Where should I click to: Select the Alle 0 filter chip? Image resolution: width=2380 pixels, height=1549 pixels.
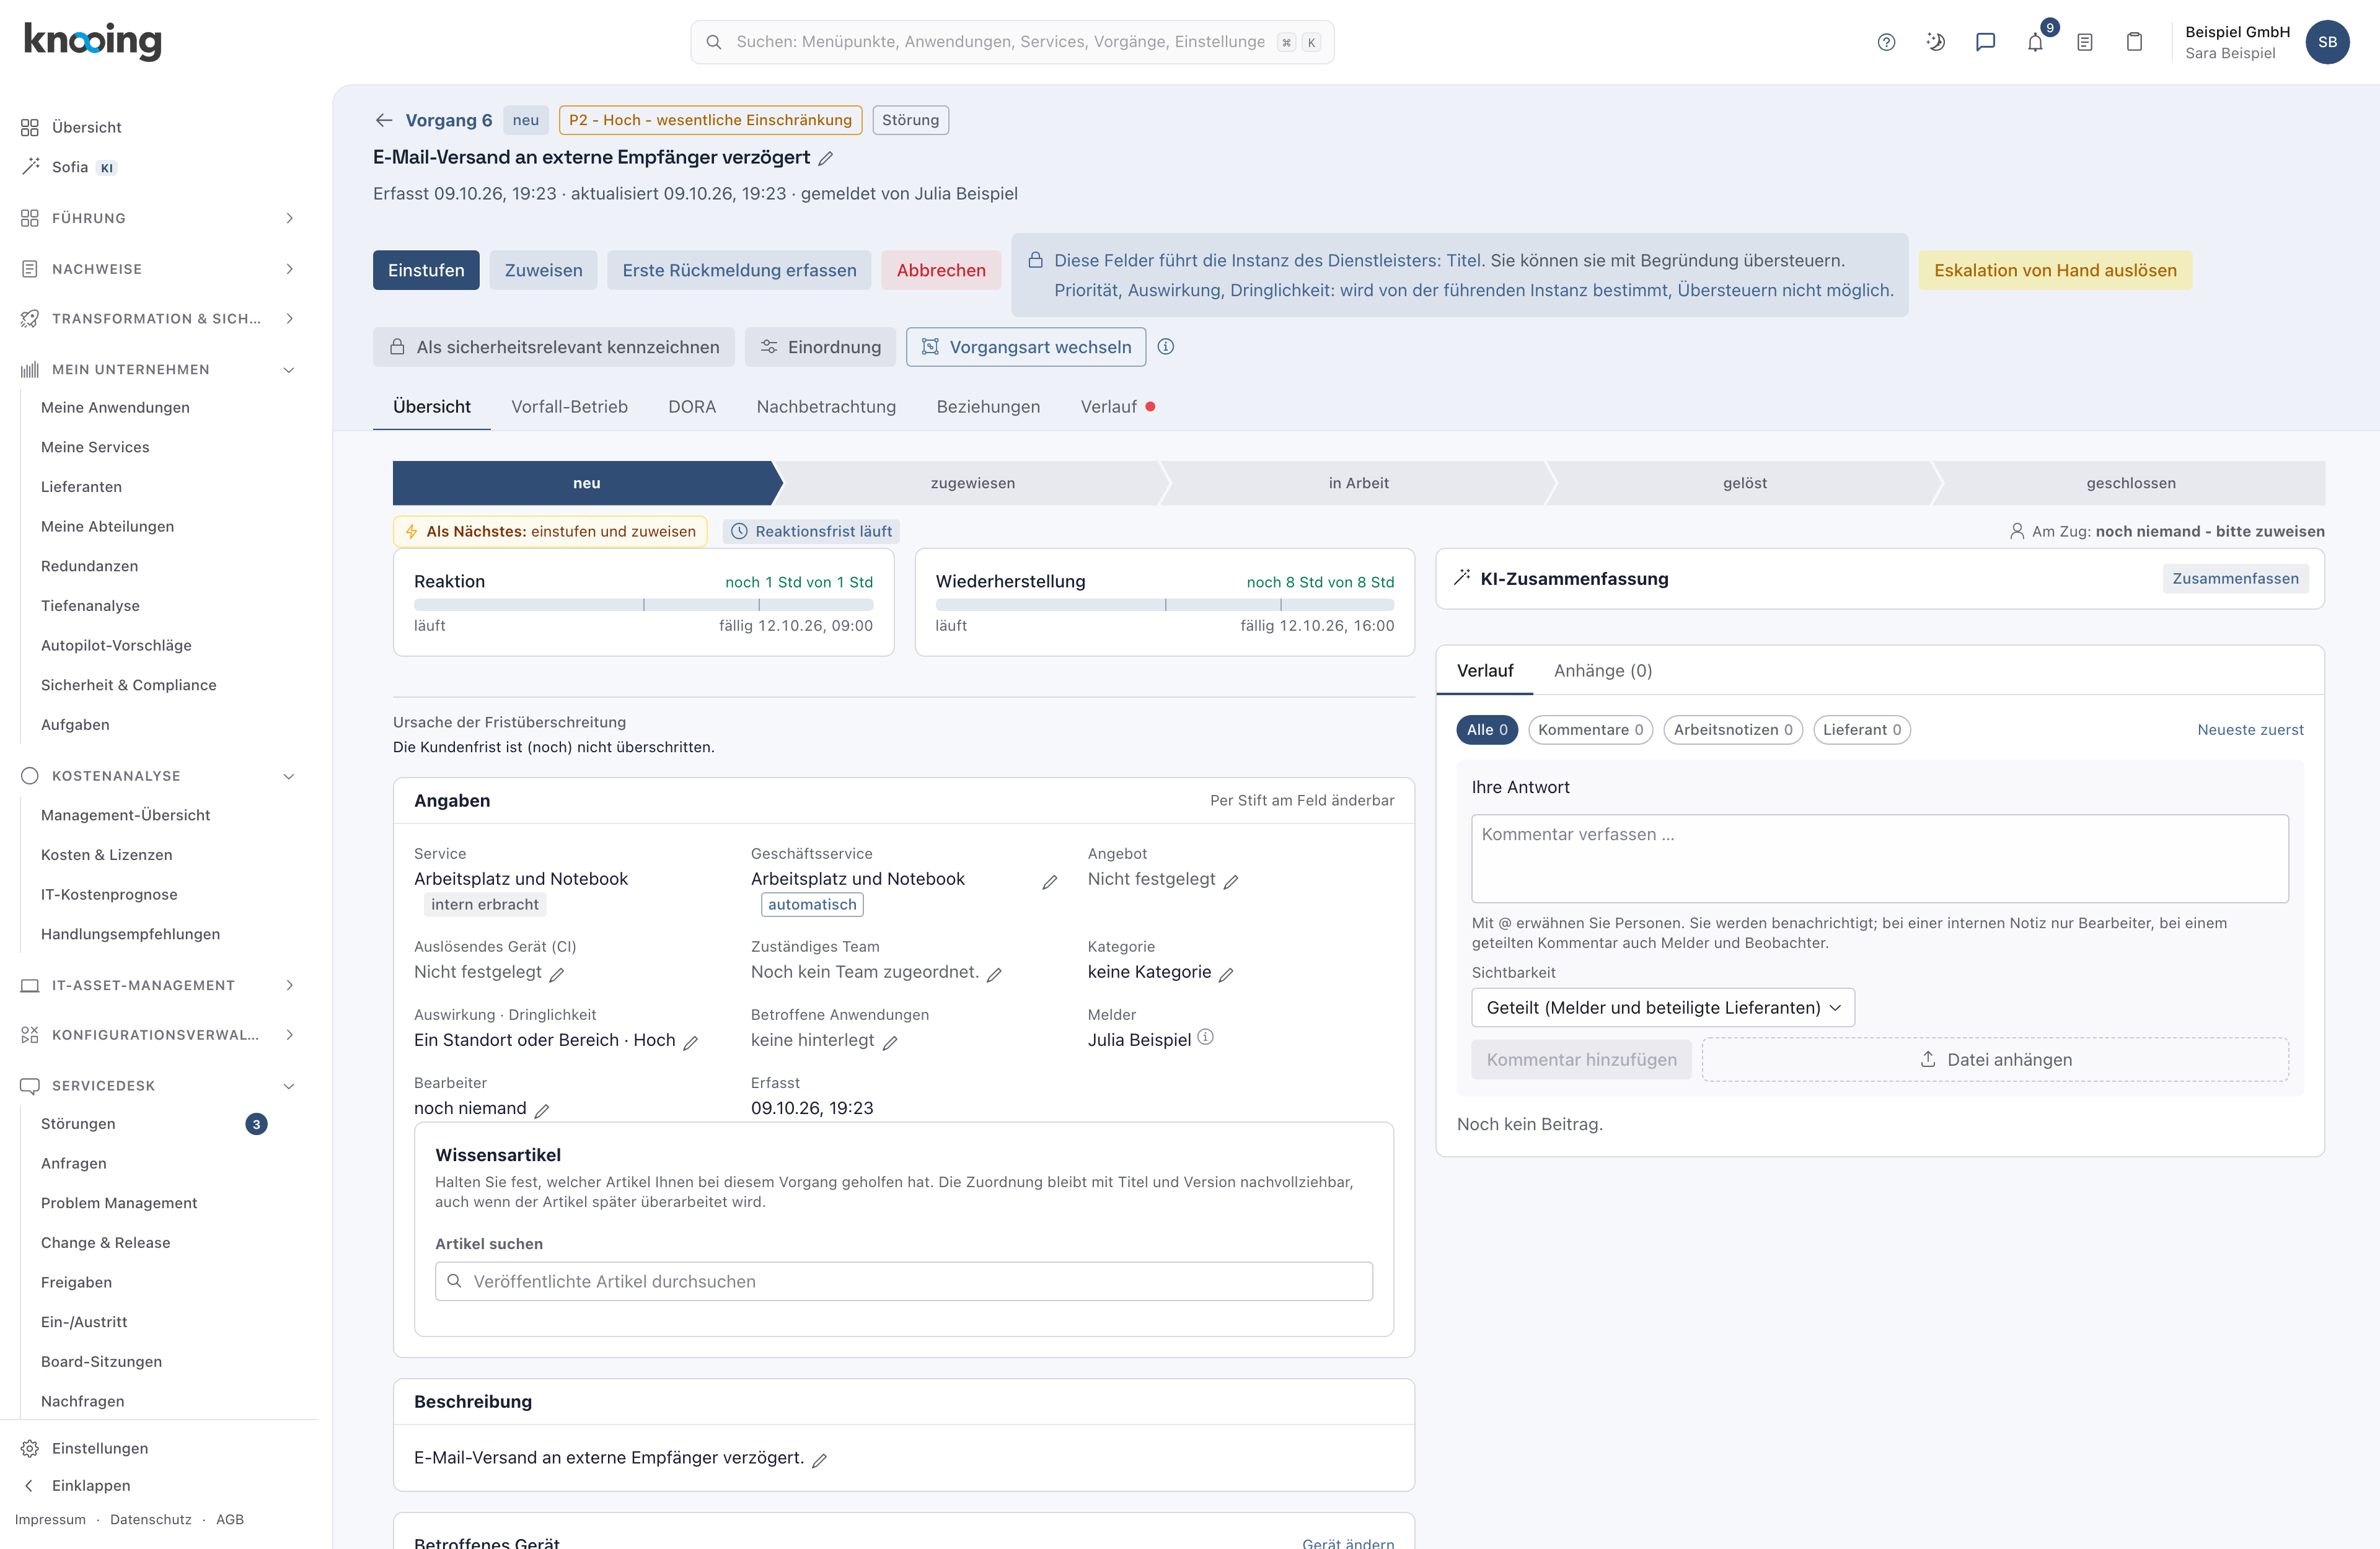[1487, 730]
